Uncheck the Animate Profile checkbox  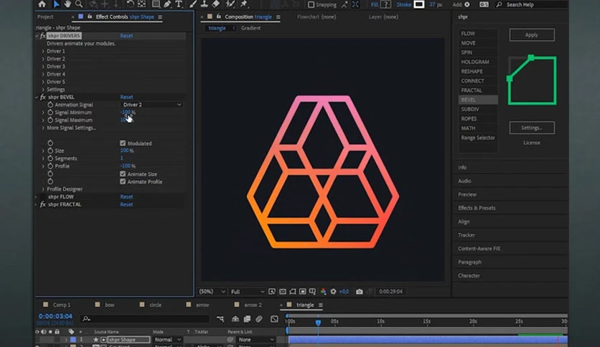[123, 181]
